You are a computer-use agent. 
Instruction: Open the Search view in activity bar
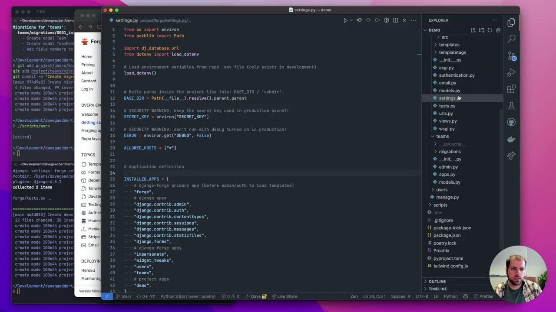511,39
